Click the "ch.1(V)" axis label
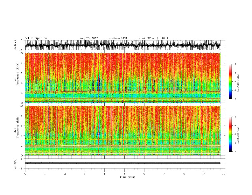 tap(15, 45)
